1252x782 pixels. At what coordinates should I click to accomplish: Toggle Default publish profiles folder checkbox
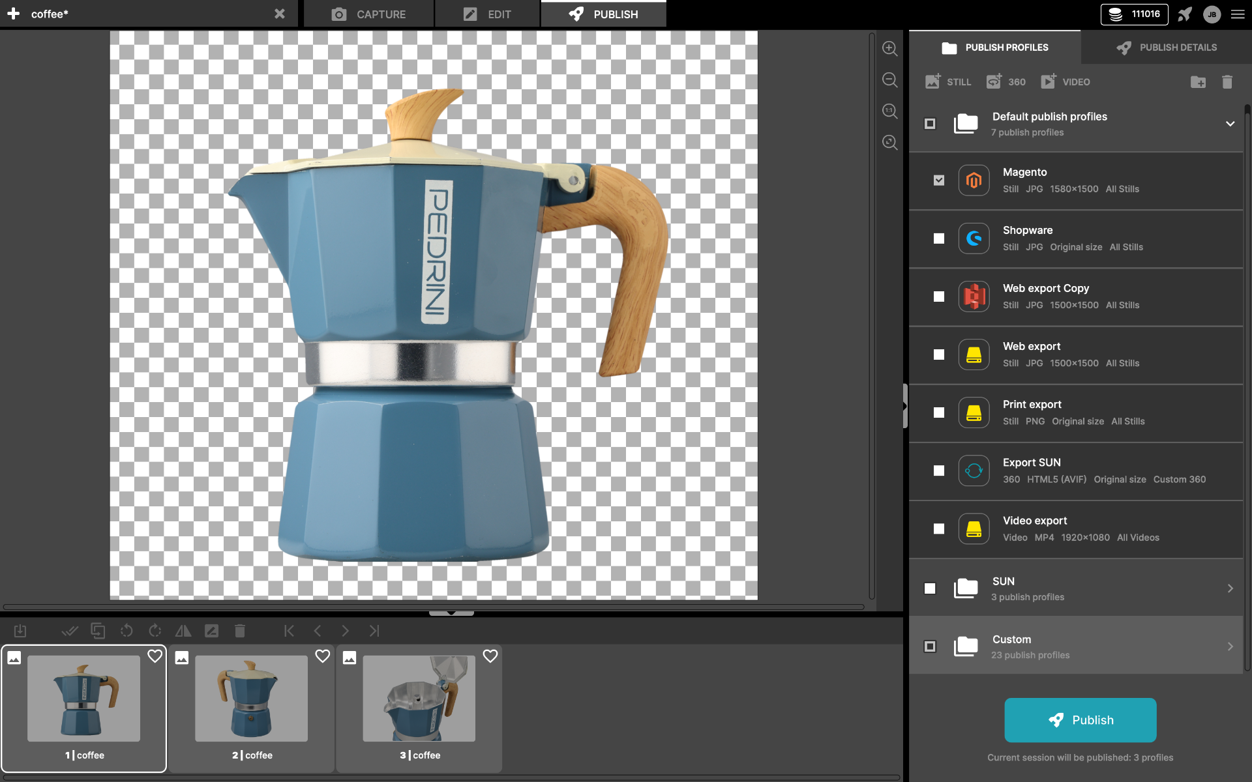(x=930, y=124)
